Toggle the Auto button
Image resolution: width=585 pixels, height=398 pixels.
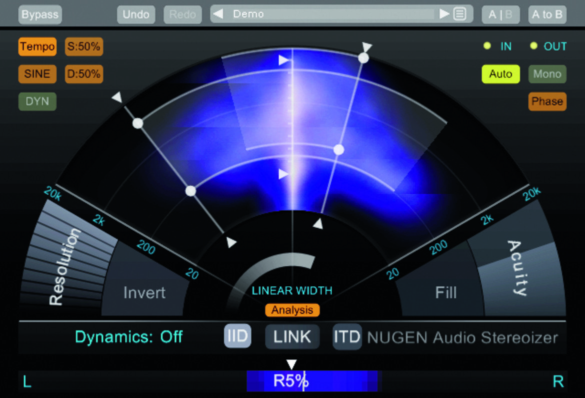tap(500, 74)
